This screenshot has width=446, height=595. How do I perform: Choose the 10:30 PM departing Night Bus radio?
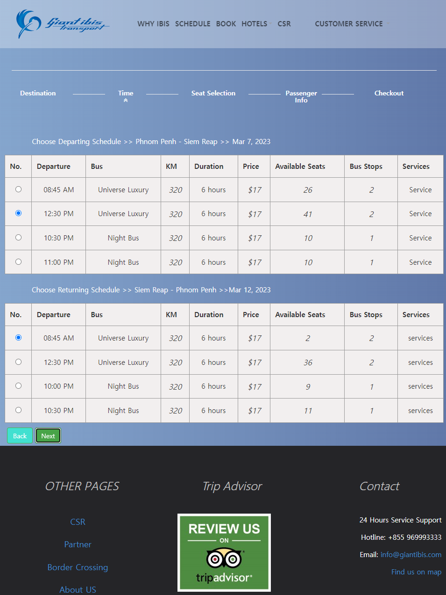tap(18, 238)
